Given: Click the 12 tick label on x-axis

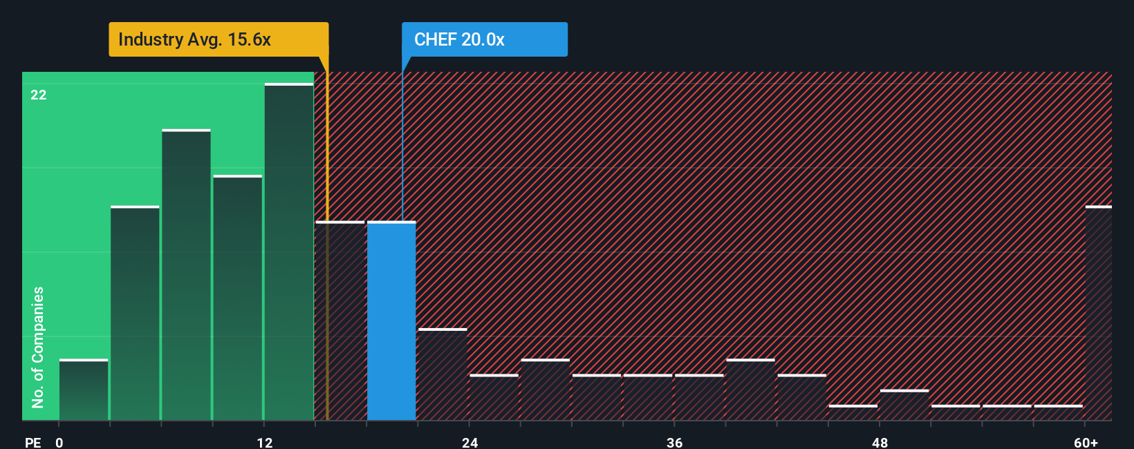Looking at the screenshot, I should pyautogui.click(x=265, y=442).
